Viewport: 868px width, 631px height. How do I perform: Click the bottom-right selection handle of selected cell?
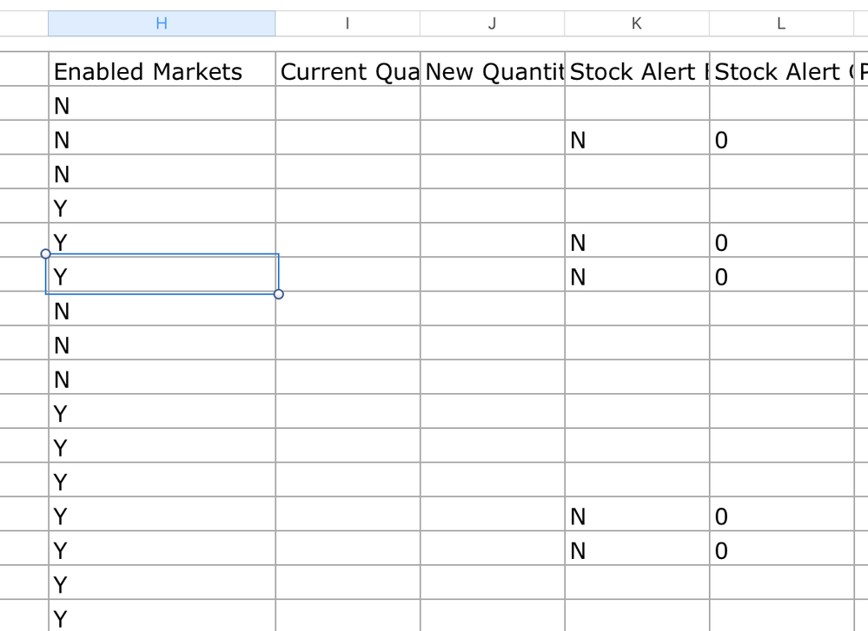click(x=278, y=294)
